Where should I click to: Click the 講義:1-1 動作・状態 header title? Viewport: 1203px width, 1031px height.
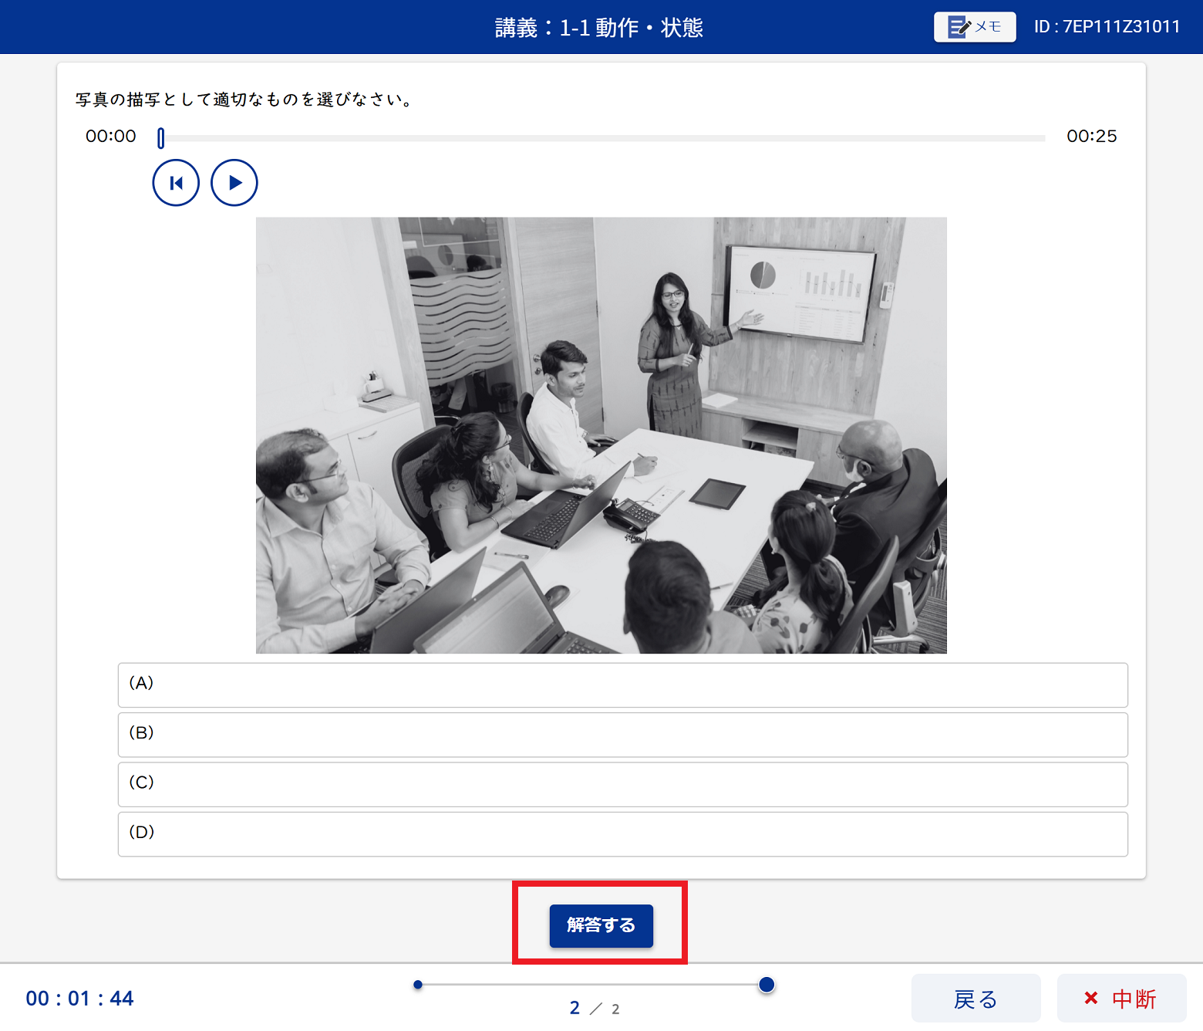pyautogui.click(x=599, y=28)
